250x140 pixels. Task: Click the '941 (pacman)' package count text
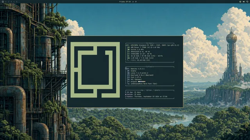point(136,79)
